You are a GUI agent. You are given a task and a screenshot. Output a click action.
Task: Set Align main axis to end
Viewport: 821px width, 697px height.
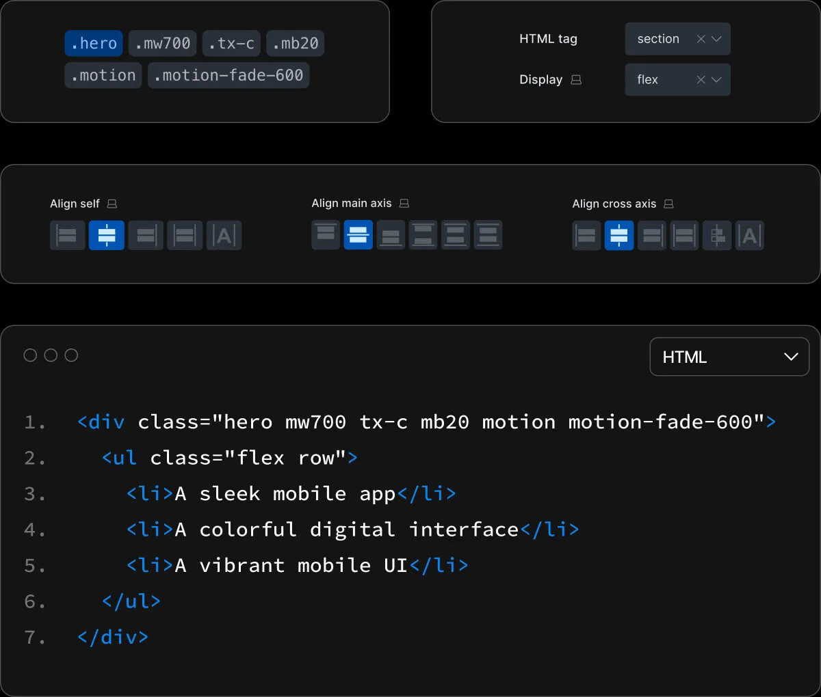click(391, 235)
